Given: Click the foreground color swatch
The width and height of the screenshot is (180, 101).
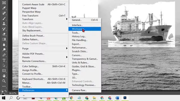Looking at the screenshot, I should [3, 94].
